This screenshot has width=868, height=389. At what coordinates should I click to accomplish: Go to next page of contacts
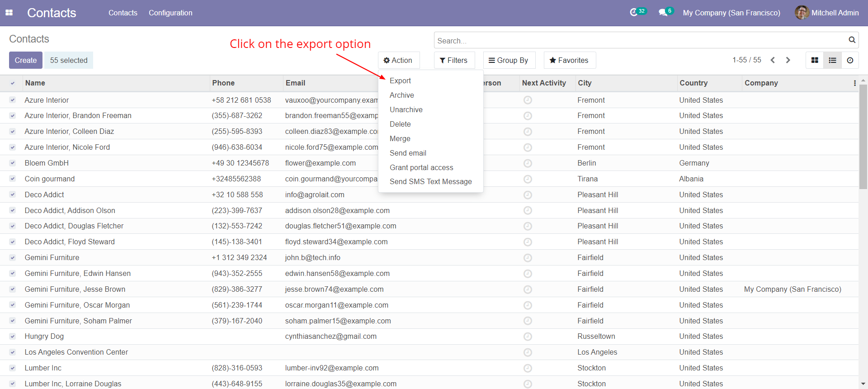pyautogui.click(x=788, y=60)
